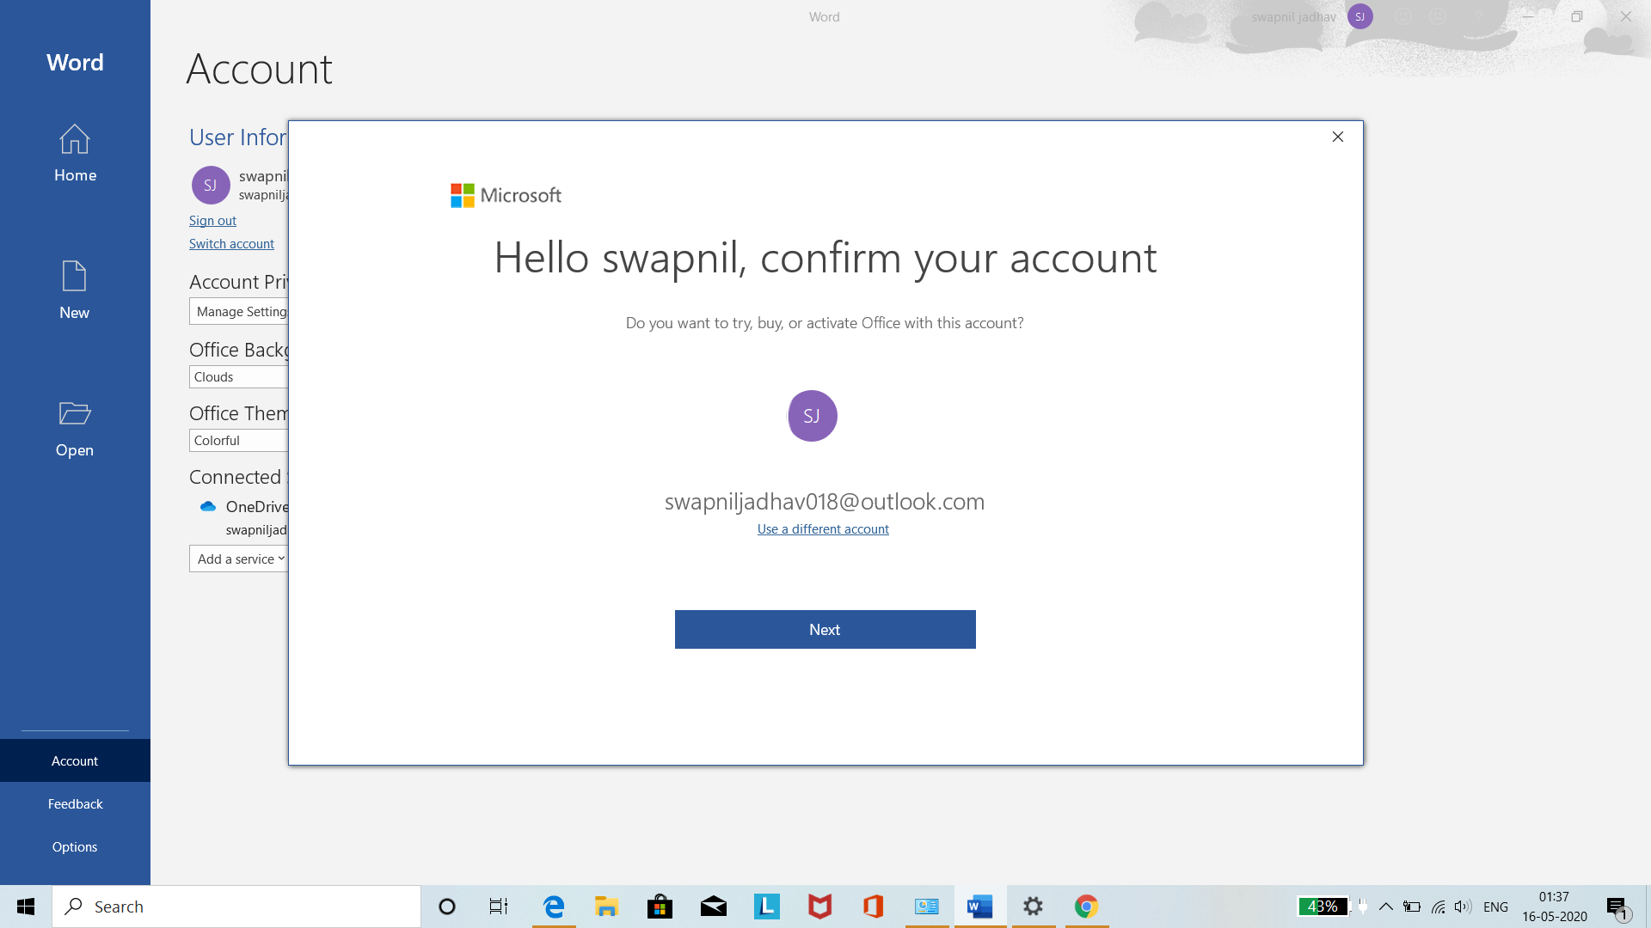Open File Explorer from the taskbar
The width and height of the screenshot is (1651, 928).
[x=606, y=907]
